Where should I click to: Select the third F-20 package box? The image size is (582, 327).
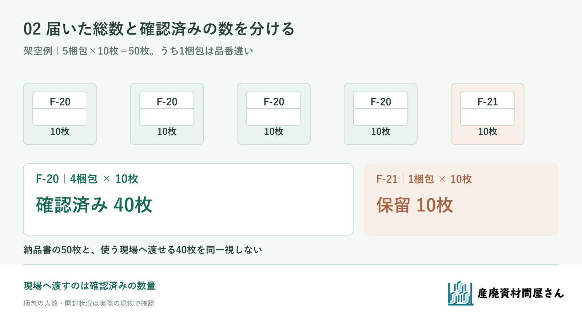(x=274, y=114)
